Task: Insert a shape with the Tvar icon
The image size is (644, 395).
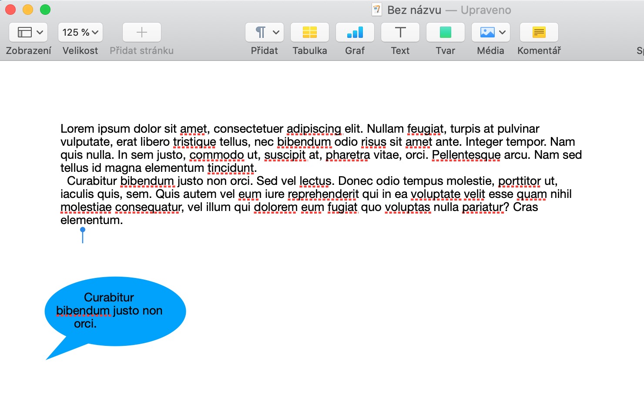Action: coord(446,32)
